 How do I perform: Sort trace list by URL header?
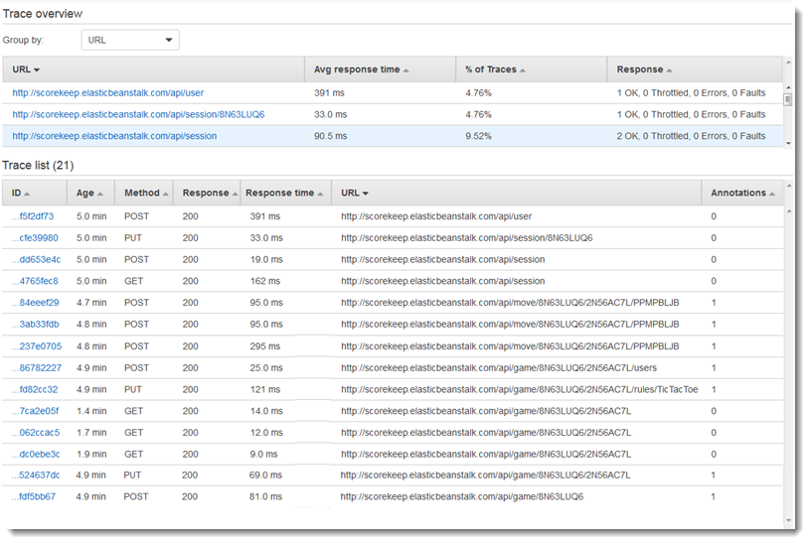click(355, 193)
